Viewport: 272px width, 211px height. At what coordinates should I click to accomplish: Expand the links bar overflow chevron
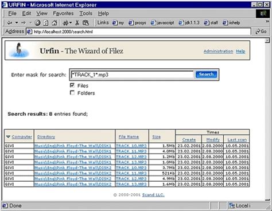click(267, 21)
